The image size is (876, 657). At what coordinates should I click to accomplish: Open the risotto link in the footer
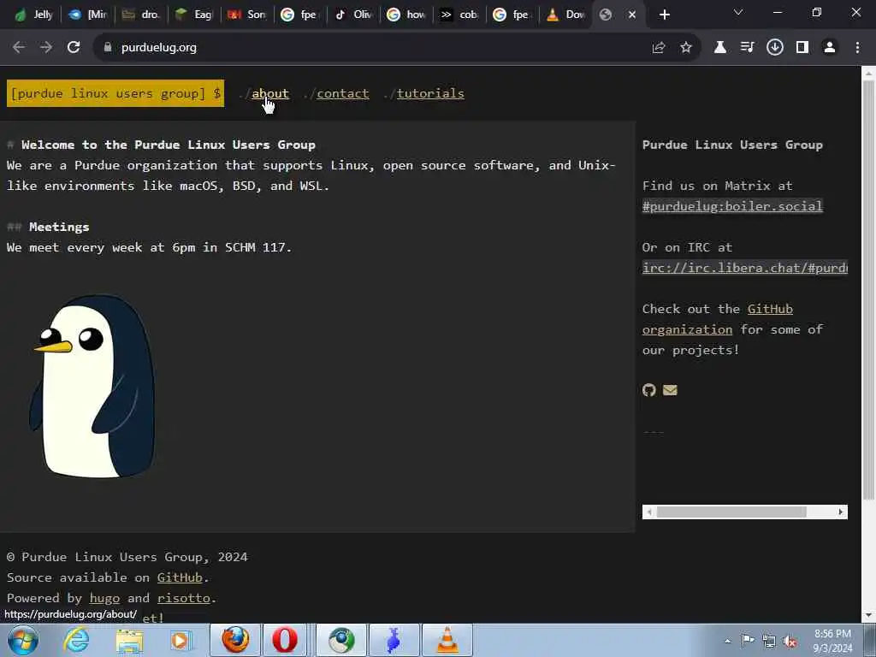[183, 598]
